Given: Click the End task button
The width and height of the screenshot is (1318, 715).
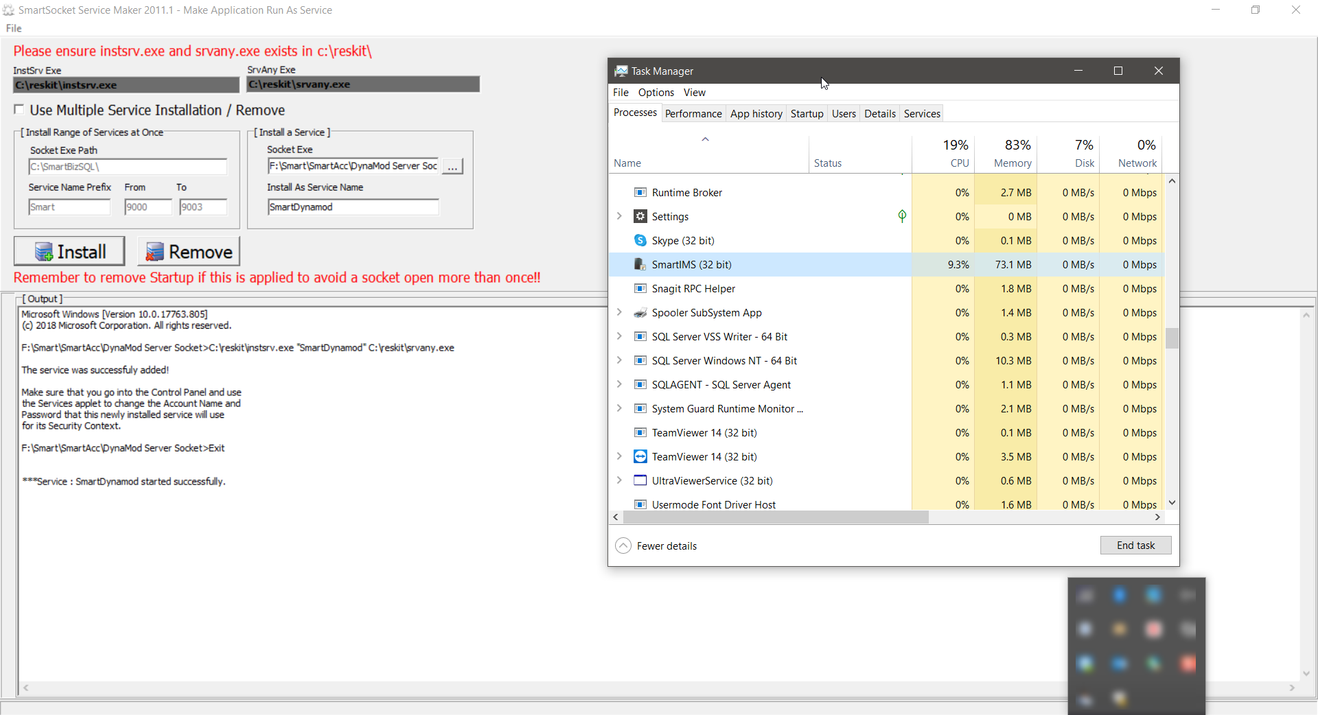Looking at the screenshot, I should 1135,546.
